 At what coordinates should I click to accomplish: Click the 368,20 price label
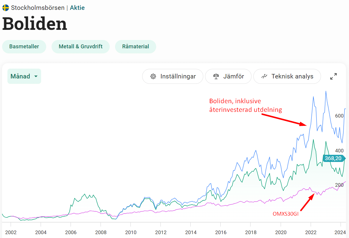(x=333, y=158)
